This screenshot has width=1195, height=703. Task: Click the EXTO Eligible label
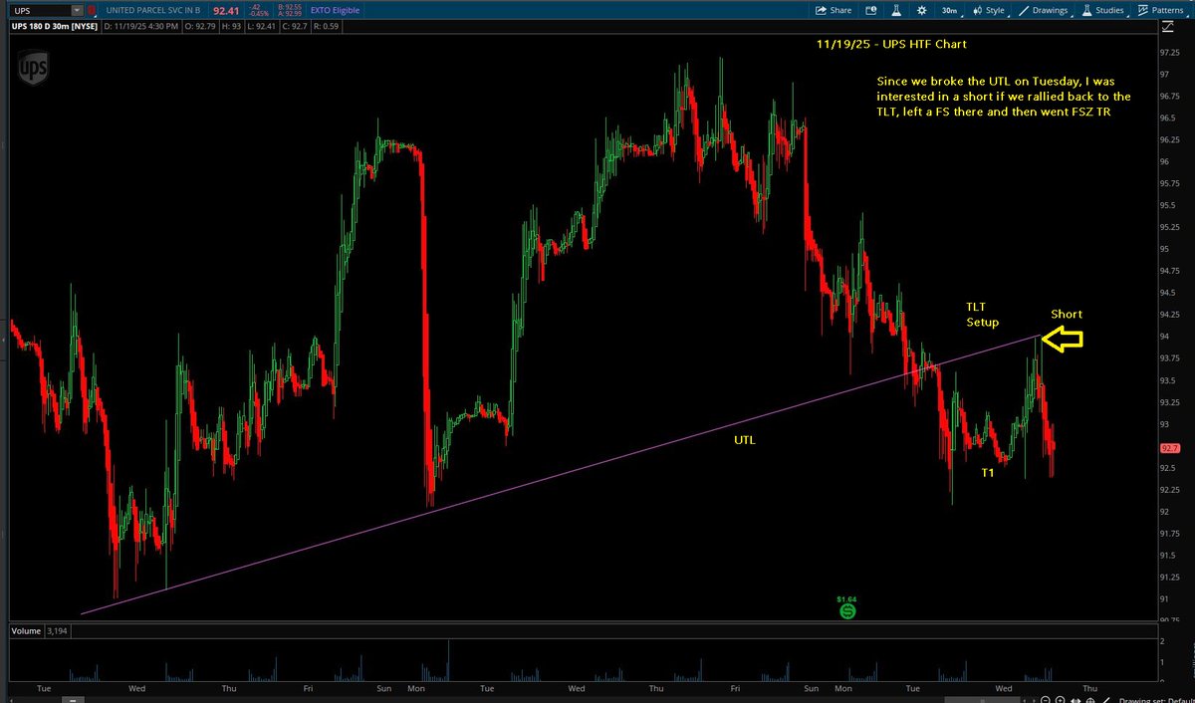coord(335,10)
